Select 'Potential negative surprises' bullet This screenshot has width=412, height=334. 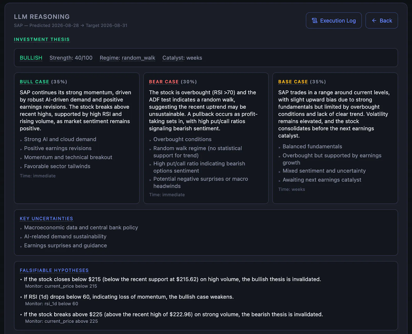coord(201,182)
